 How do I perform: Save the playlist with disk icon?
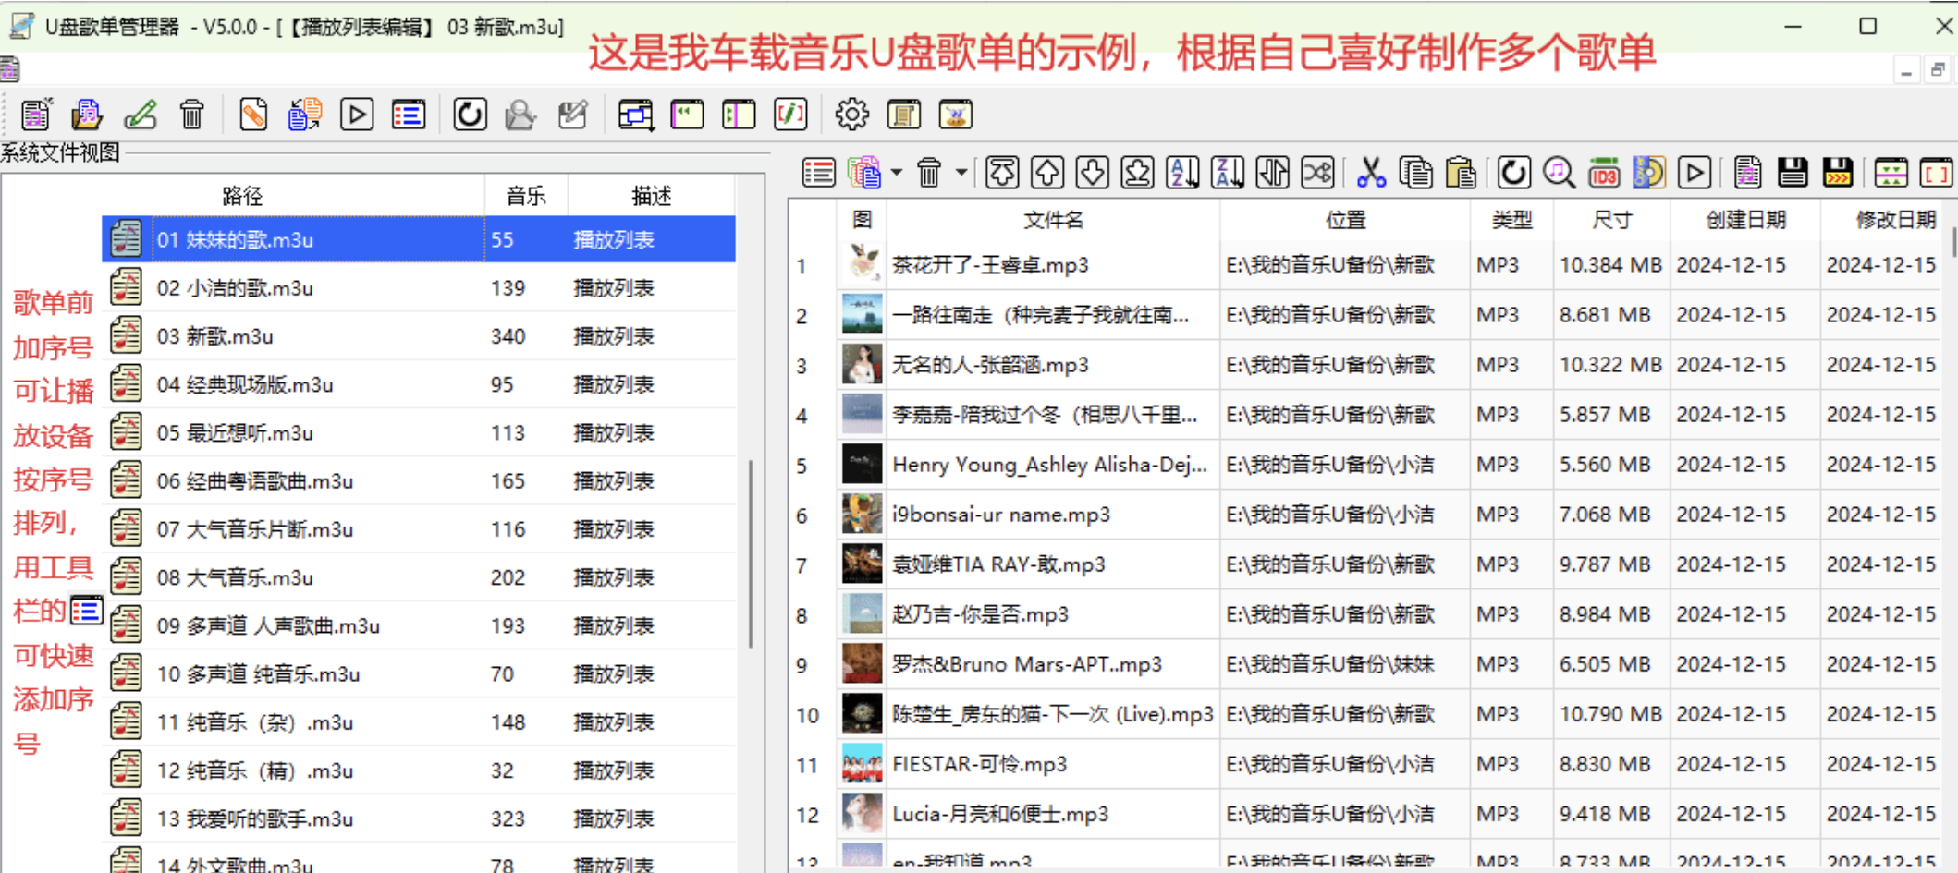[1793, 172]
